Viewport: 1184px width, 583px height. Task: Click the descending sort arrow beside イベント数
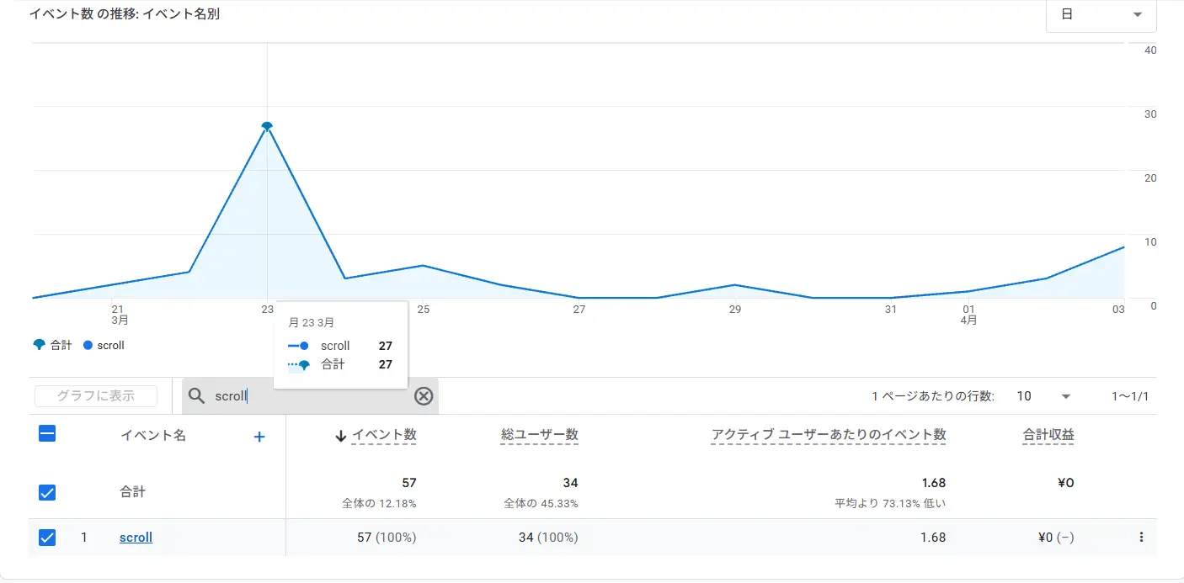(x=338, y=435)
